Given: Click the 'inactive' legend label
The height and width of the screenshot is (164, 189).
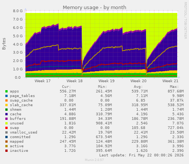Looking at the screenshot, I should point(19,151).
